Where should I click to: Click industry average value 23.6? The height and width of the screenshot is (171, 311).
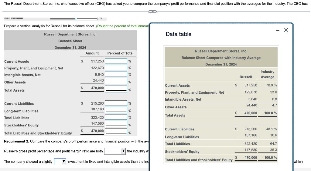pyautogui.click(x=273, y=92)
